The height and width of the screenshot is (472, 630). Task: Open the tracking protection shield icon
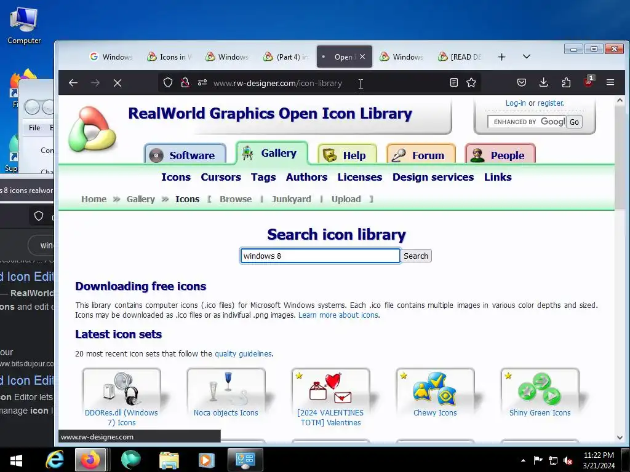point(168,83)
